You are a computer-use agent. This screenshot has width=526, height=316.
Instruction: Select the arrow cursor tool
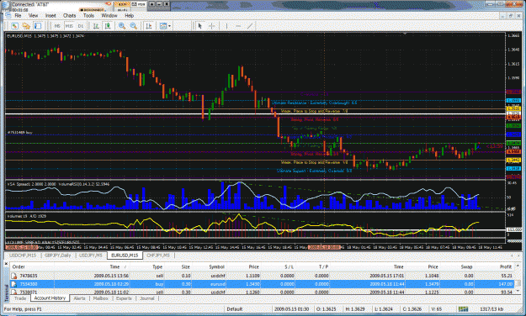tap(200, 26)
